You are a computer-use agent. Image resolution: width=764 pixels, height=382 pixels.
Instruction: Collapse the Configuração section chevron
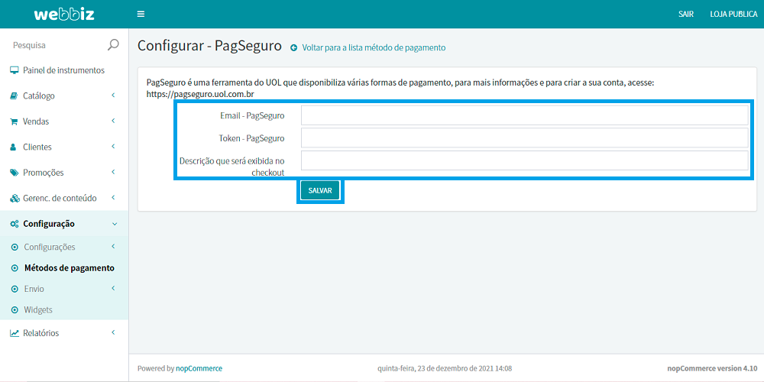pyautogui.click(x=114, y=224)
